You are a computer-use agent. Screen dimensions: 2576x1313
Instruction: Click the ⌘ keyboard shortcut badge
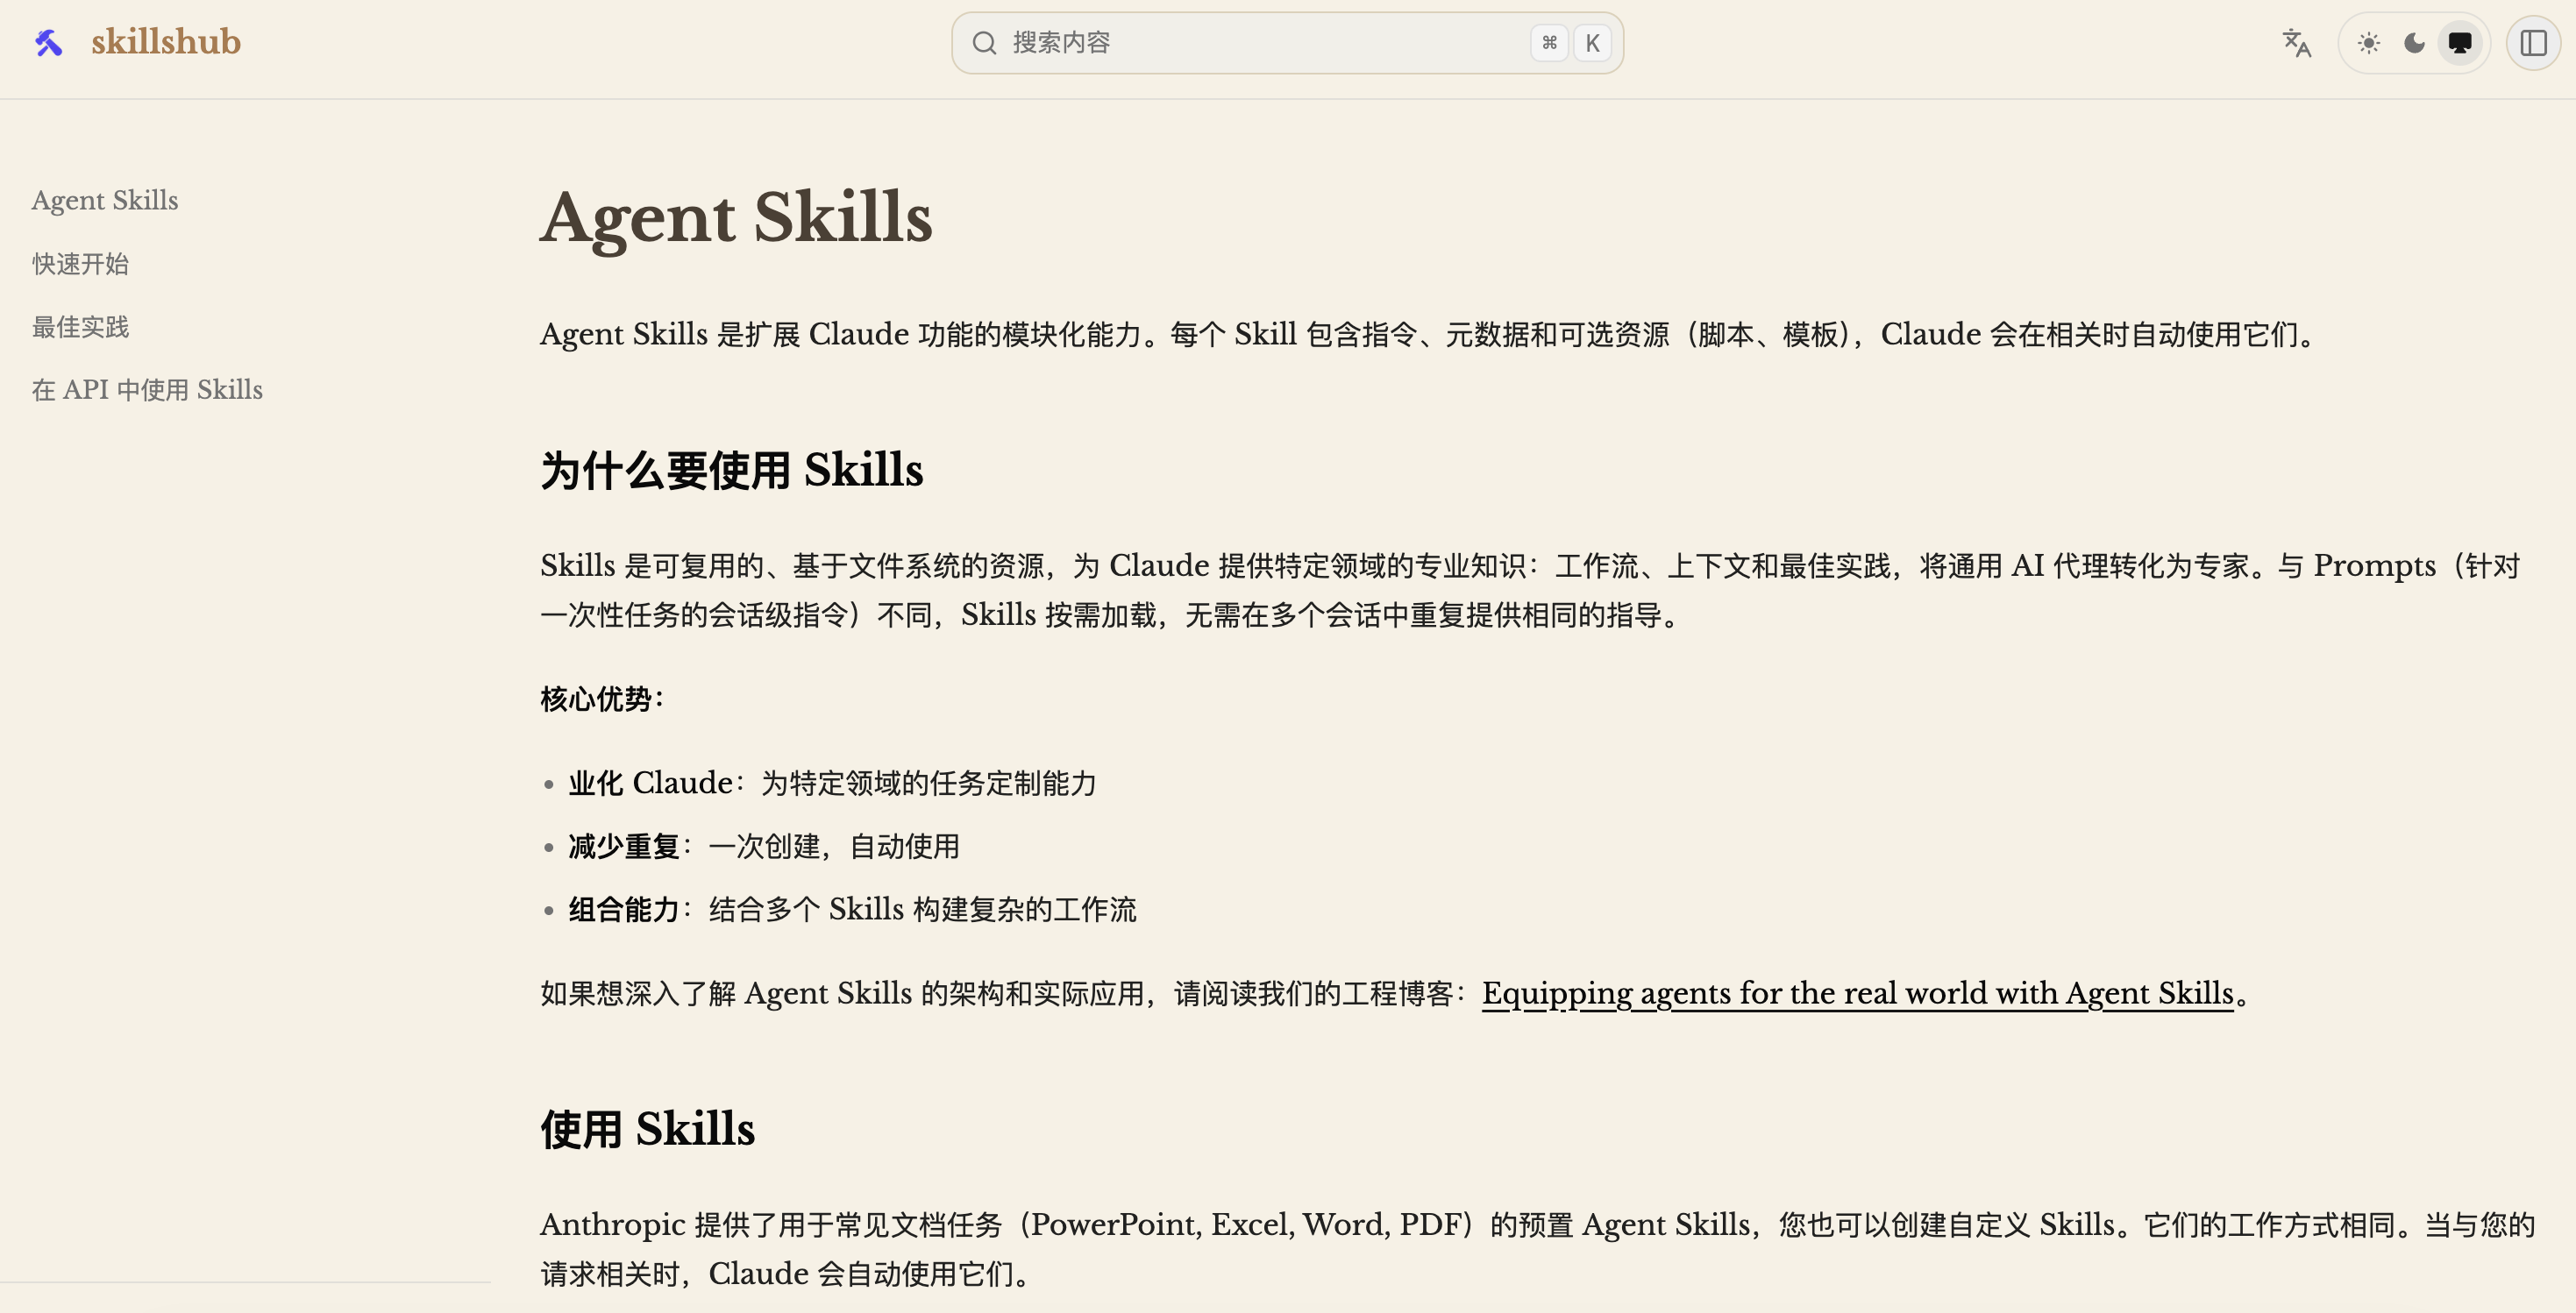click(1549, 43)
